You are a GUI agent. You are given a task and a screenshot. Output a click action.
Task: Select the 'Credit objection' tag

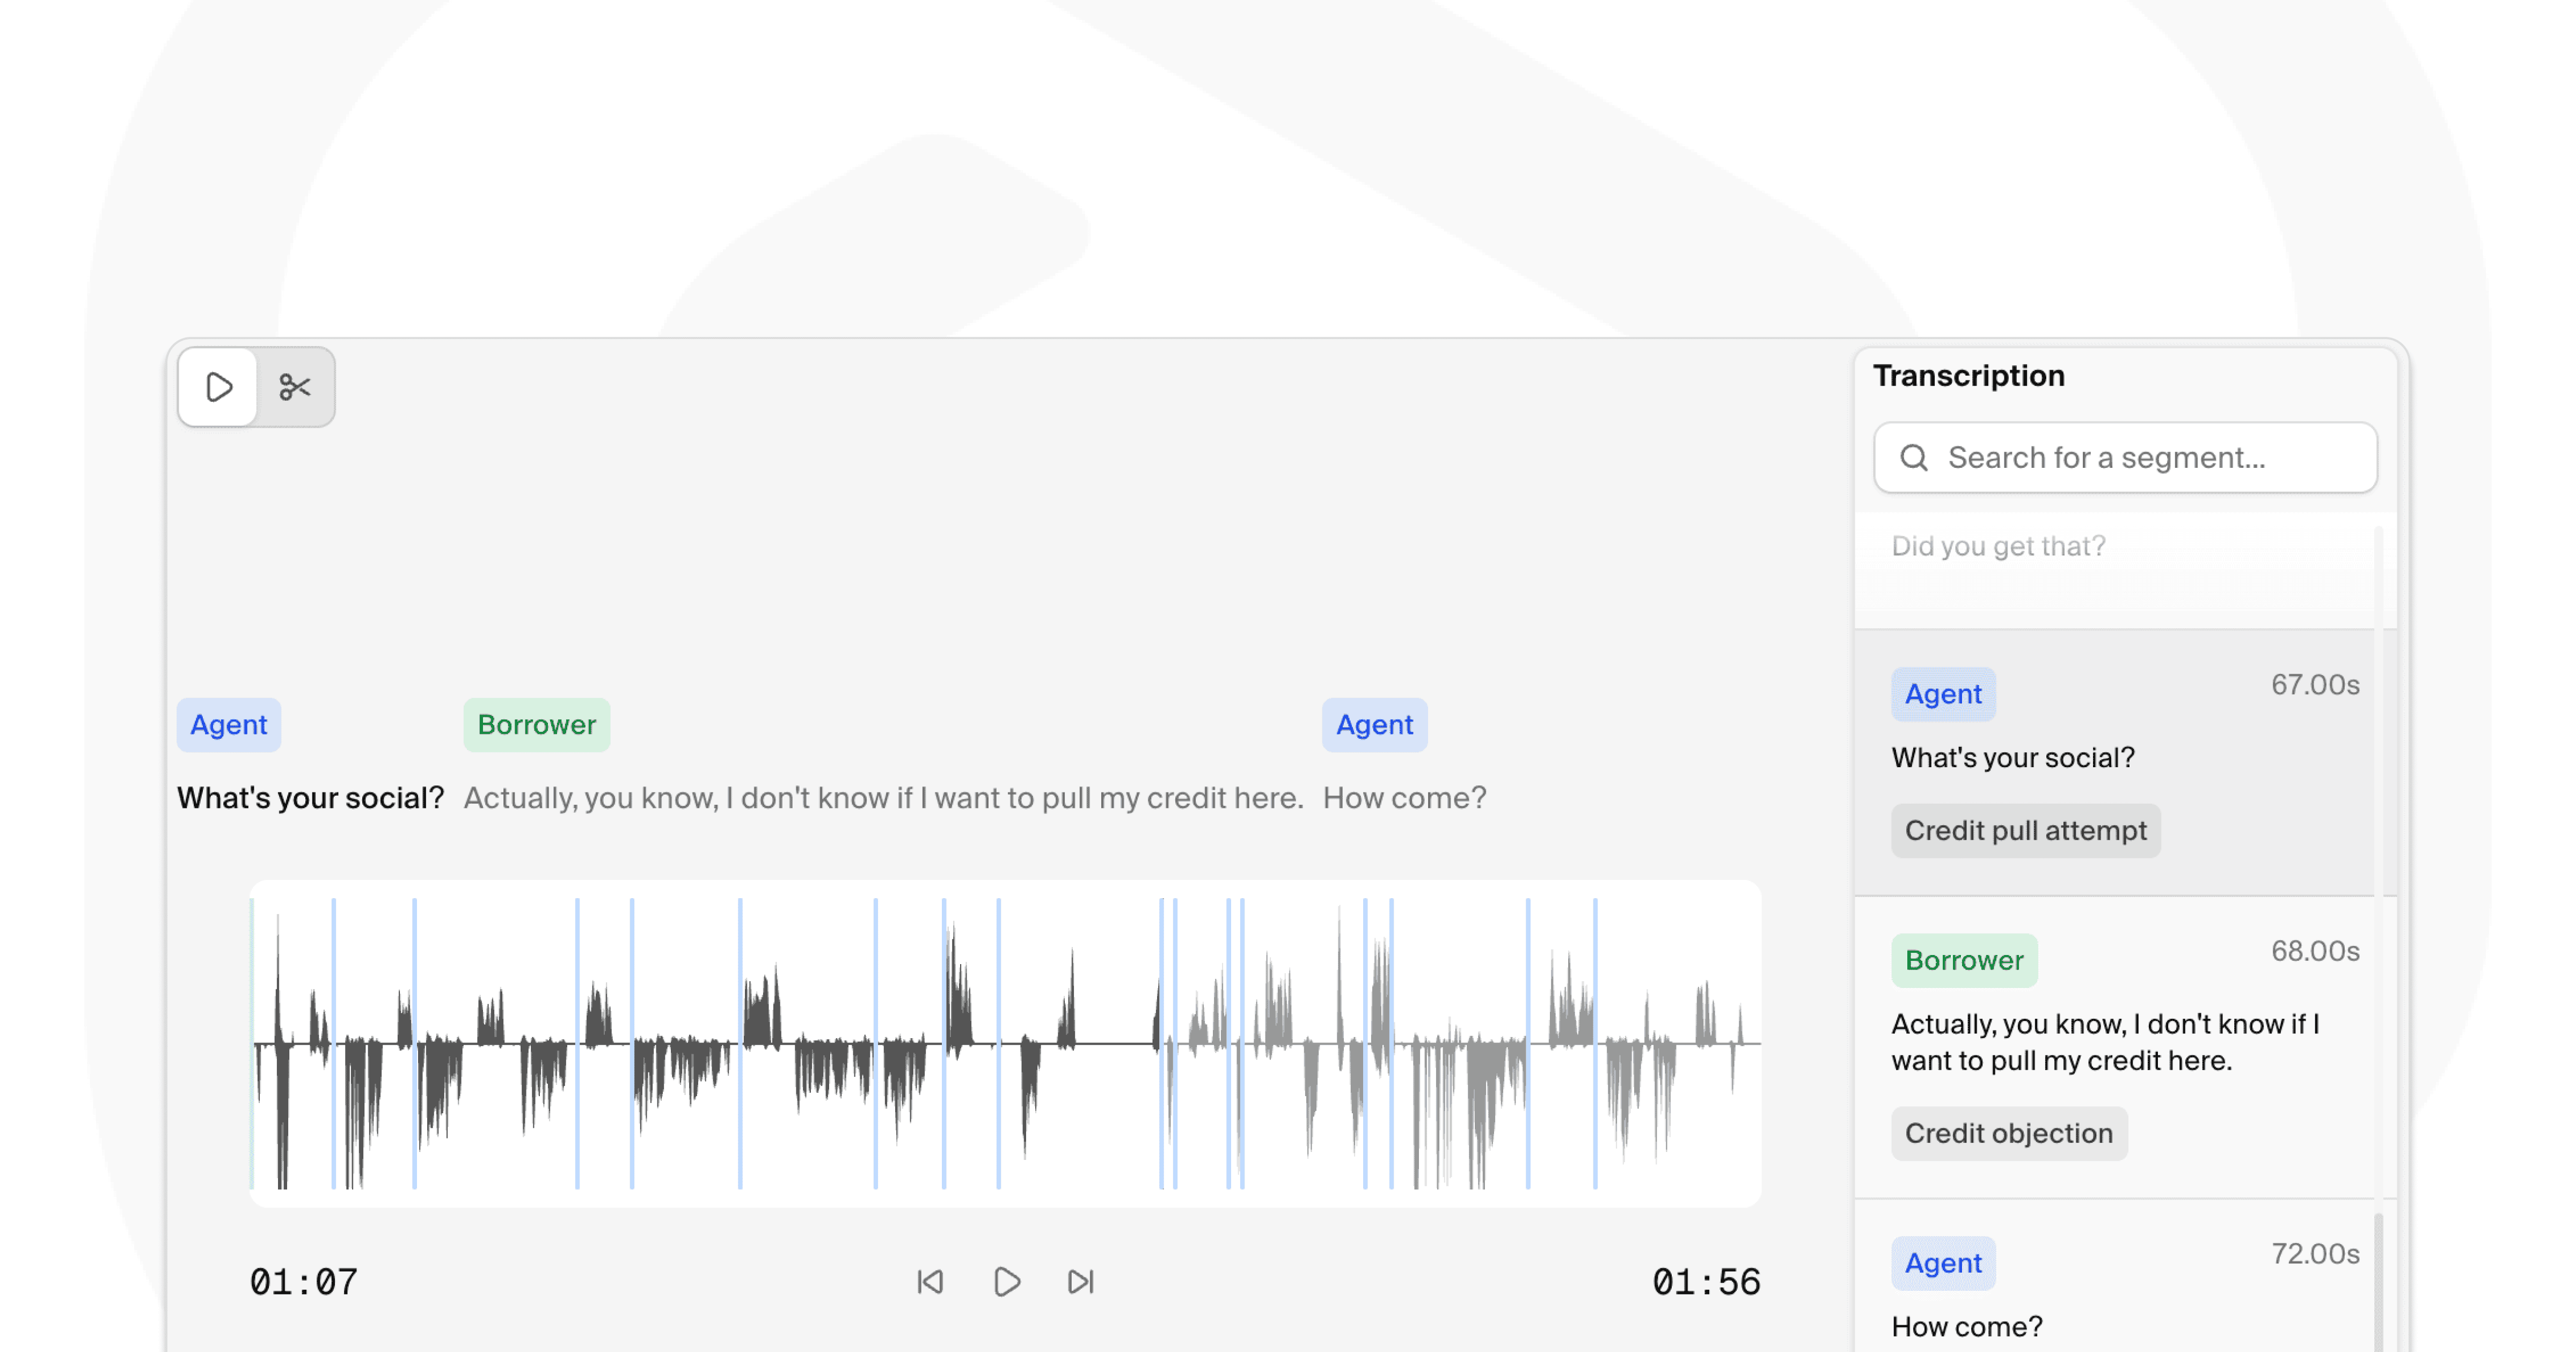[2009, 1133]
